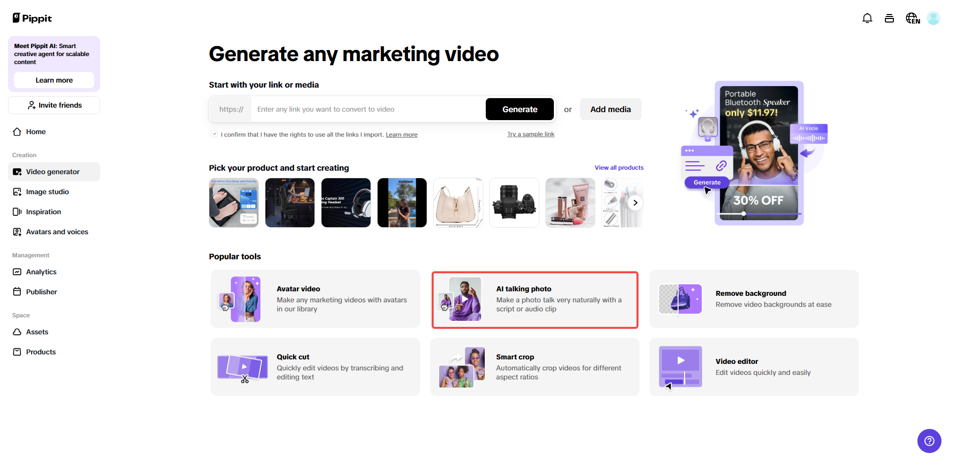Click the Image studio sidebar icon

click(17, 192)
